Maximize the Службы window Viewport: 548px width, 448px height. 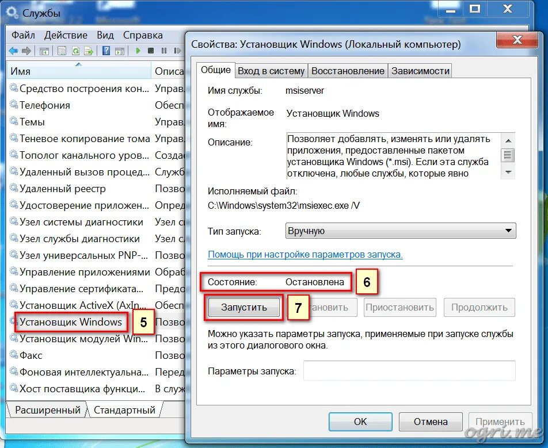coord(474,9)
